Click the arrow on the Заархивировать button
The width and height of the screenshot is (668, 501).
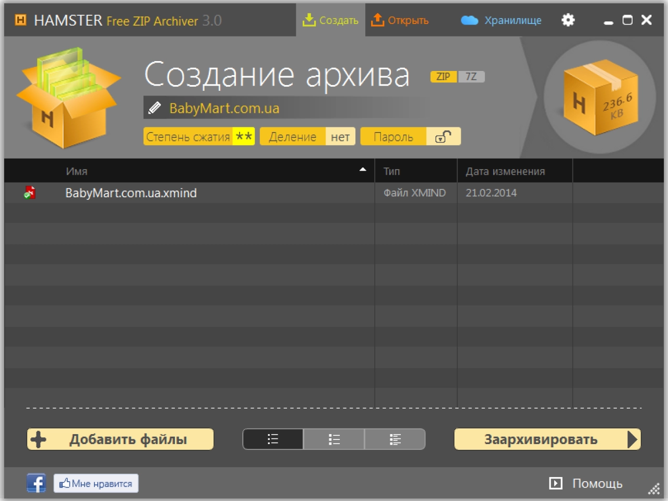[633, 439]
